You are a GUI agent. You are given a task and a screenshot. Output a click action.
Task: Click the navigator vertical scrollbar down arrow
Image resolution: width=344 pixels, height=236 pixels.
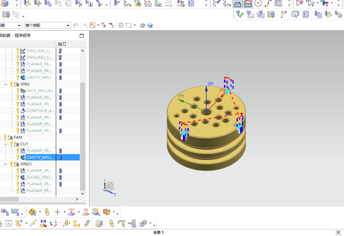tap(82, 194)
